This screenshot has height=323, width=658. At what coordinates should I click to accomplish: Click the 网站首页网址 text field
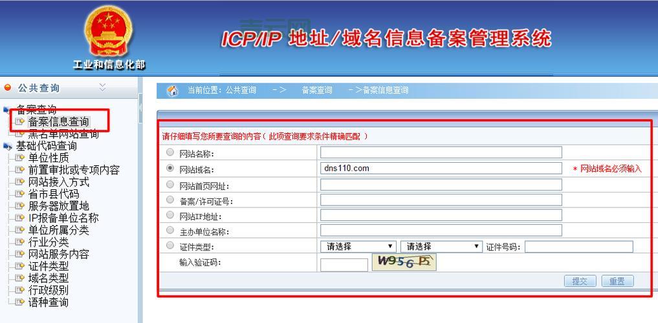441,184
